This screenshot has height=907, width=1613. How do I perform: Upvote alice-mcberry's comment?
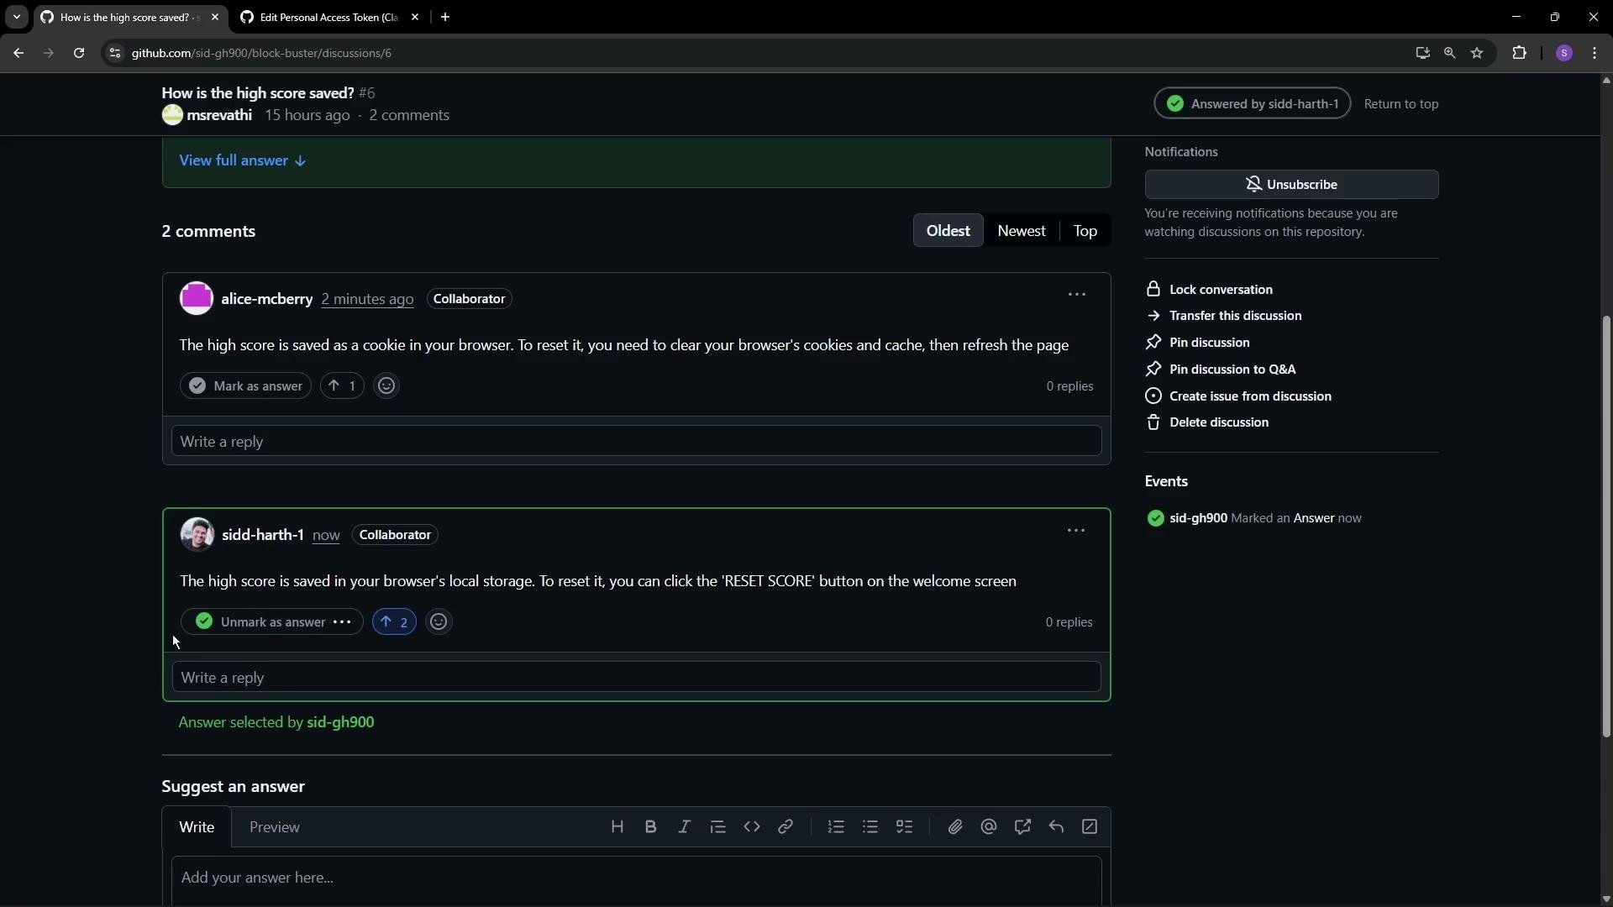(x=342, y=386)
